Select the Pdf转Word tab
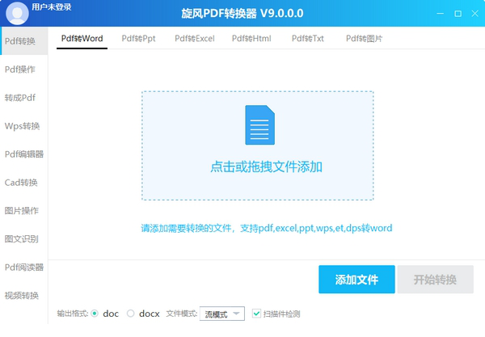Viewport: 485px width, 337px height. (x=82, y=38)
